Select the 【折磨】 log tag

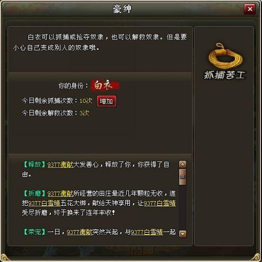35,193
